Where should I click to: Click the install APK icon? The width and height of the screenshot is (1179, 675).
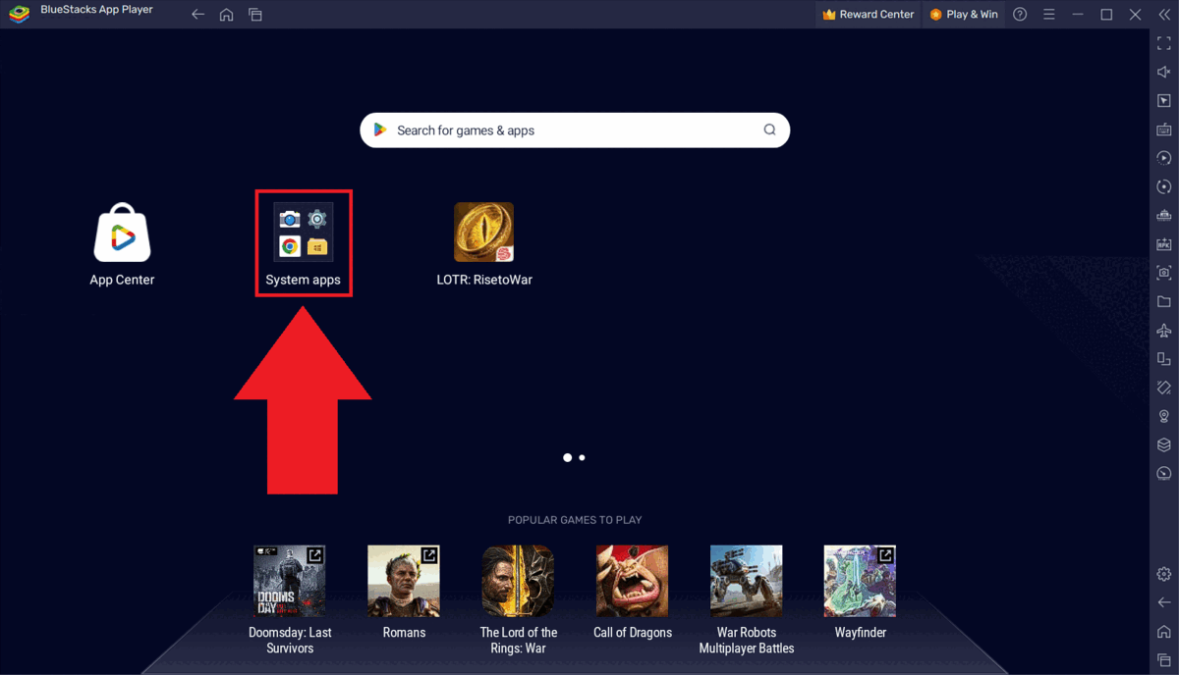pos(1164,244)
